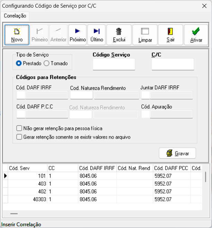Screen dimensions: 212x228
Task: Click the Cód. DARF IRRF grid header
Action: [97, 168]
